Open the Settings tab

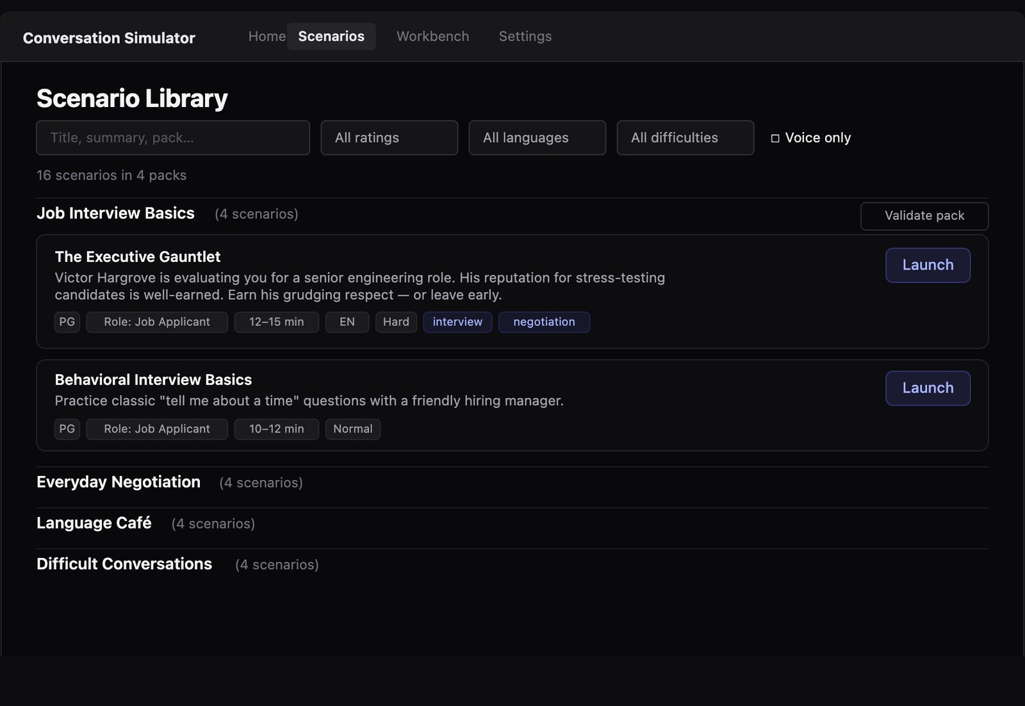click(525, 37)
